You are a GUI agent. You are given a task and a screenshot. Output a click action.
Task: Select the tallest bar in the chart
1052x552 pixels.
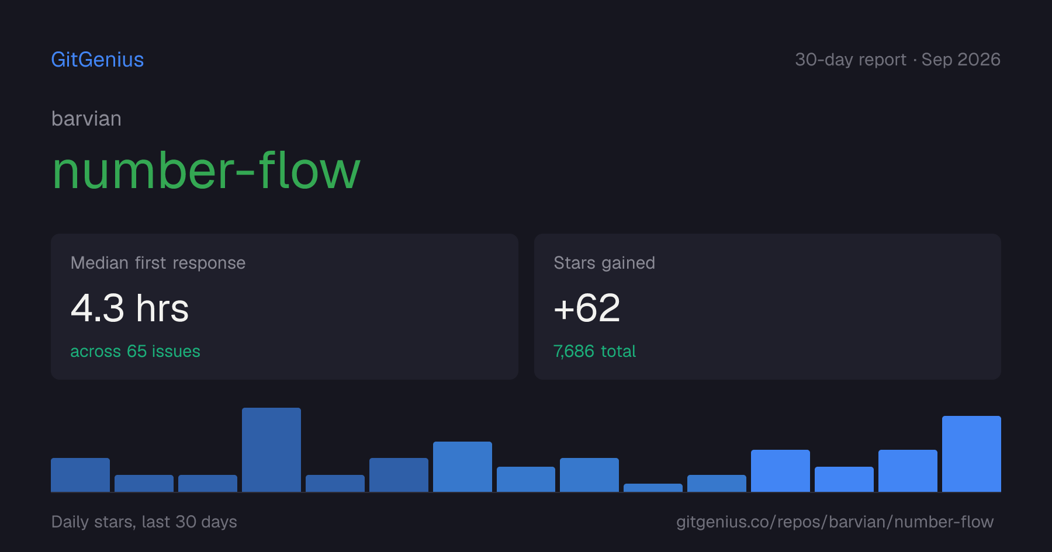click(x=271, y=450)
